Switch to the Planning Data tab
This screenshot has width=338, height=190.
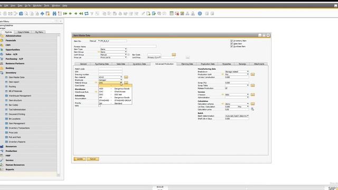point(187,64)
